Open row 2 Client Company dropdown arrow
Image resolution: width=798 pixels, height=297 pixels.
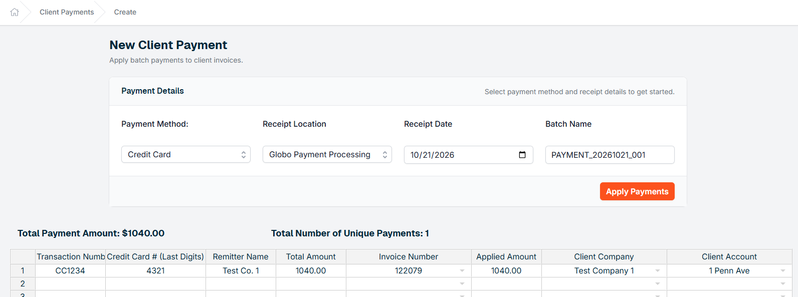[658, 284]
